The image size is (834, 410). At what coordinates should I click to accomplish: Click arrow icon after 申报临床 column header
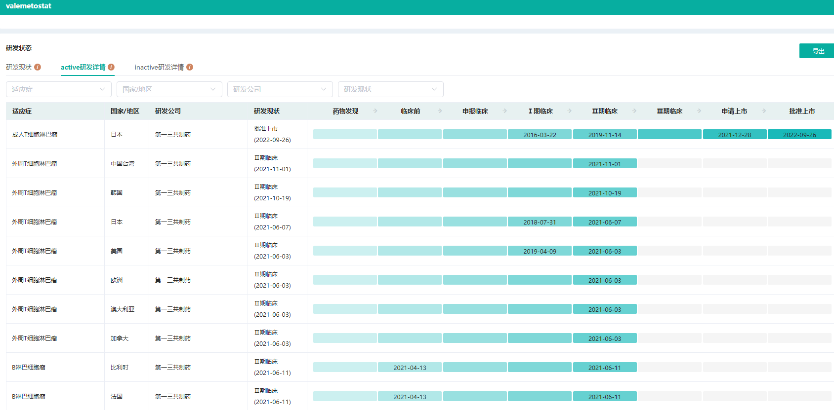tap(505, 111)
